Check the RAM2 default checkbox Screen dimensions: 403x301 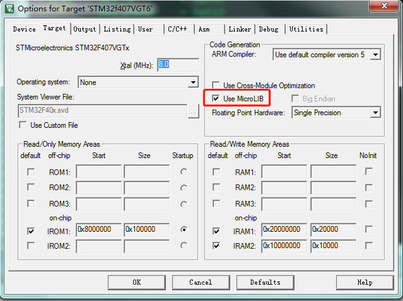point(216,187)
